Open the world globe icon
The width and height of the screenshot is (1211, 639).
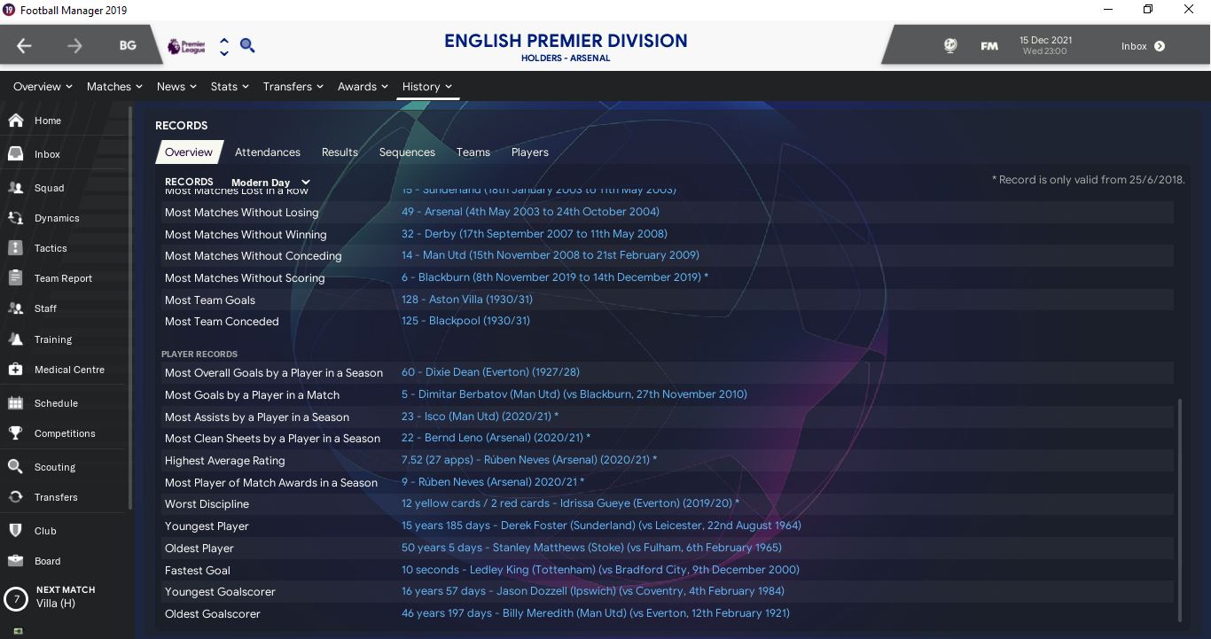950,46
